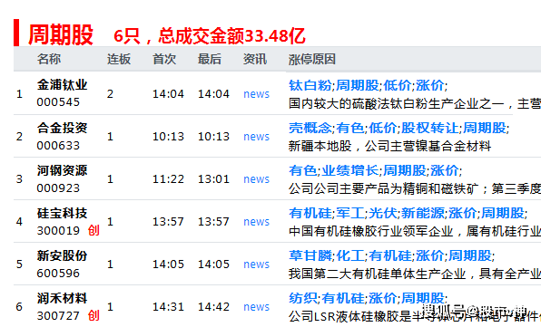The height and width of the screenshot is (327, 541).
Task: Click the 壳概念 tag link
Action: (x=310, y=128)
